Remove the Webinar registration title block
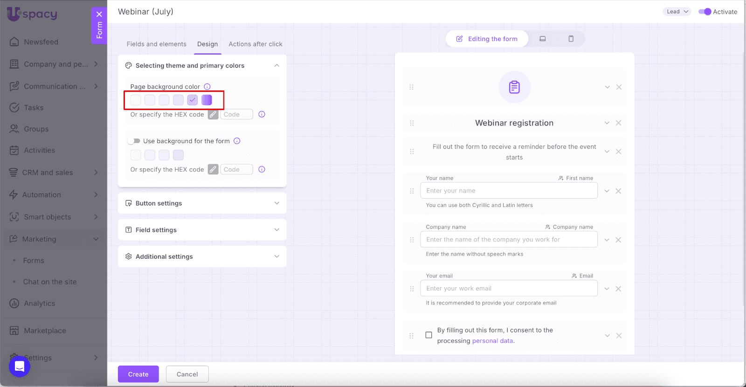This screenshot has width=746, height=387. (618, 123)
